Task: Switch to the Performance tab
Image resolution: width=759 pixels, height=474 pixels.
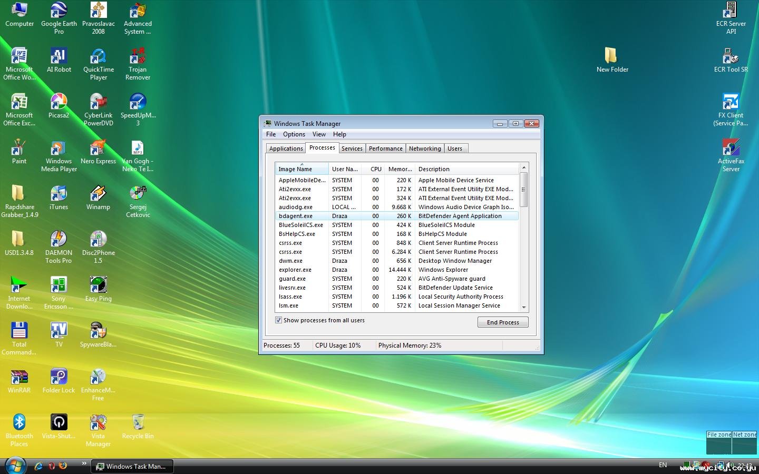Action: (385, 149)
